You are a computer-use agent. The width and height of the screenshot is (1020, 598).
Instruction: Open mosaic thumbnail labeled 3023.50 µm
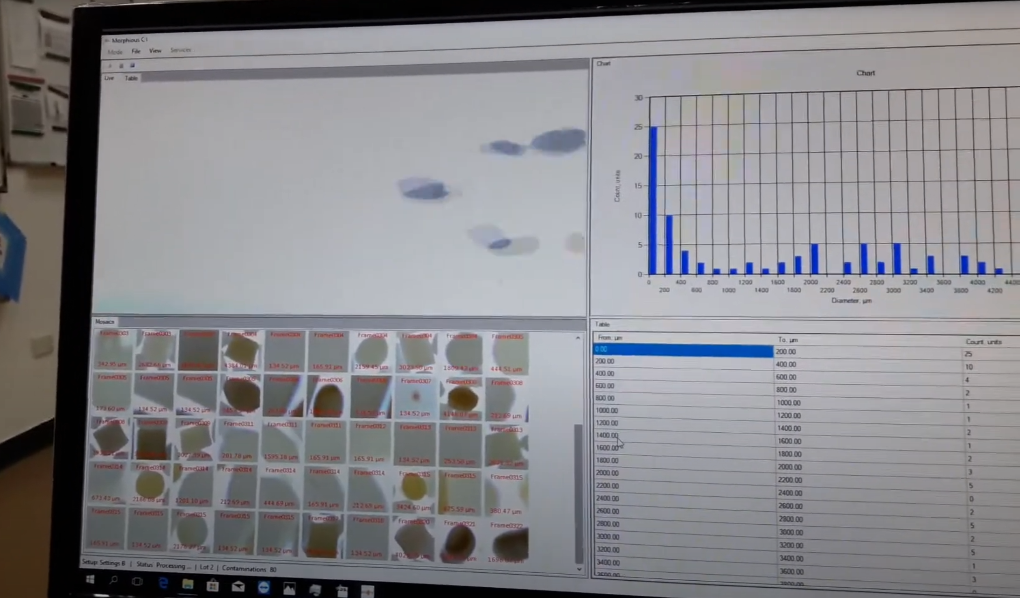pyautogui.click(x=416, y=352)
